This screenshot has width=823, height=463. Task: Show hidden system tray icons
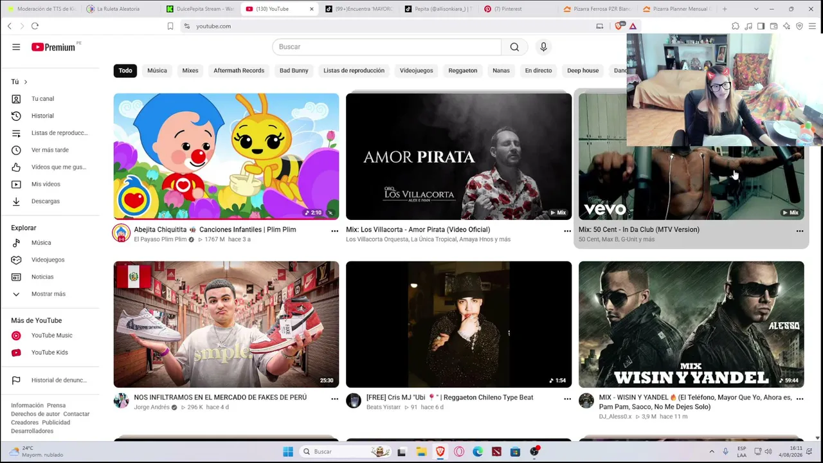coord(712,451)
